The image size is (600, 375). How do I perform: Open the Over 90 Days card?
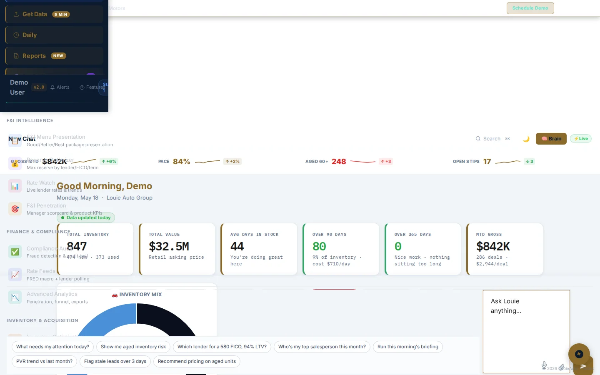pos(341,249)
